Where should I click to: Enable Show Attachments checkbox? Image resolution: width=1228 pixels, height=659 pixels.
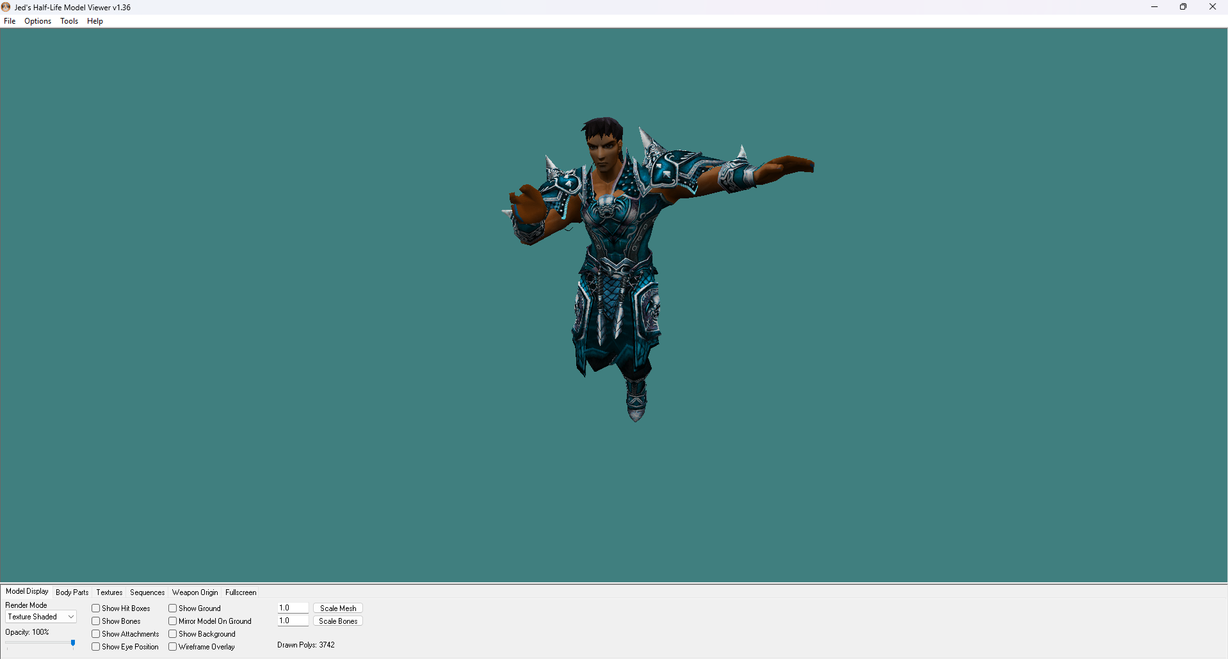[96, 634]
